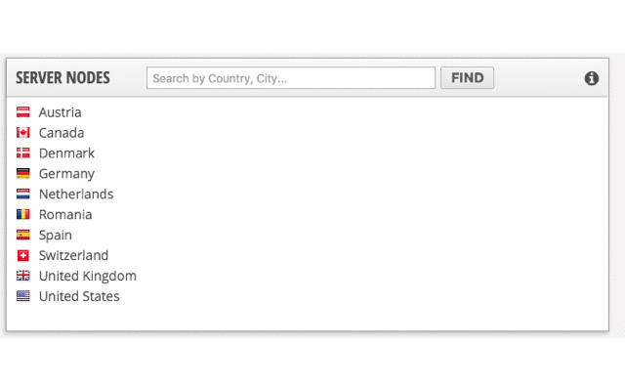
Task: Choose Canada server node
Action: coord(62,133)
